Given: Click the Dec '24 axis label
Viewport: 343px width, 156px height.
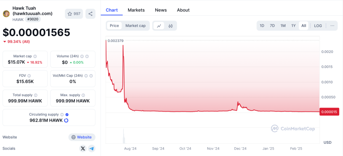Looking at the screenshot, I should [x=240, y=148].
